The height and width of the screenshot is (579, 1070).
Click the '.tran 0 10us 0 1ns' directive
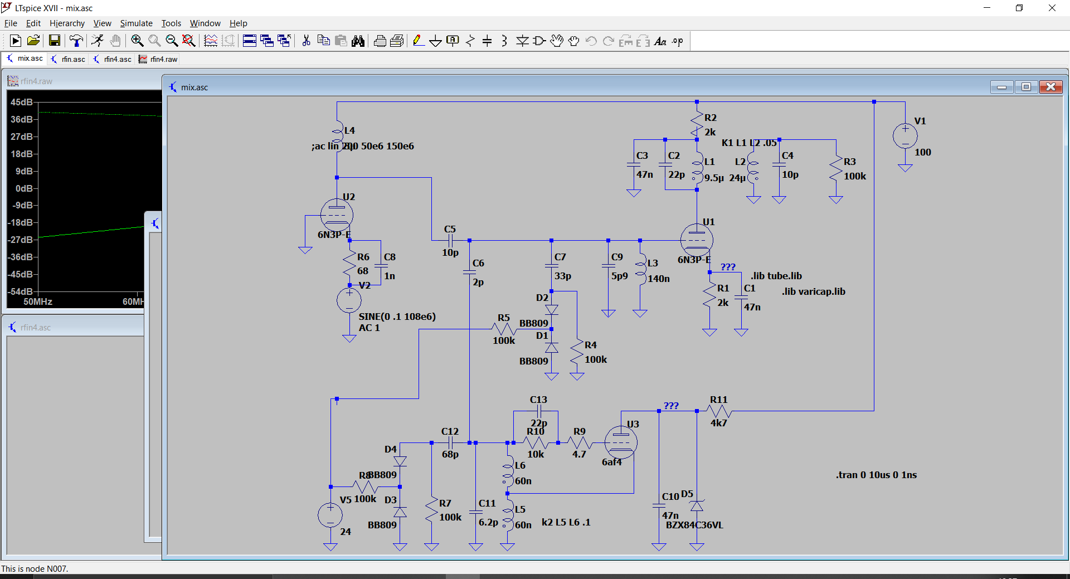(x=876, y=475)
